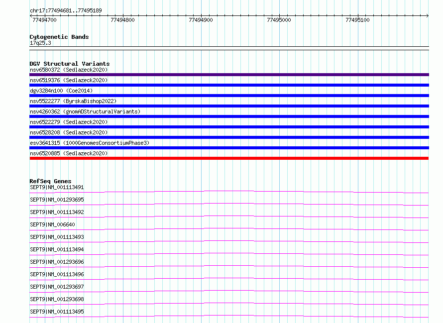Click the SEPT9|NM_001293696 transcript label
The height and width of the screenshot is (323, 443).
57,262
